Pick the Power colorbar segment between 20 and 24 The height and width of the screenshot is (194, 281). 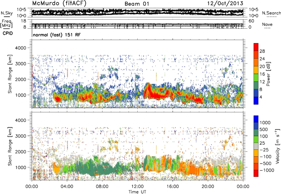click(256, 62)
